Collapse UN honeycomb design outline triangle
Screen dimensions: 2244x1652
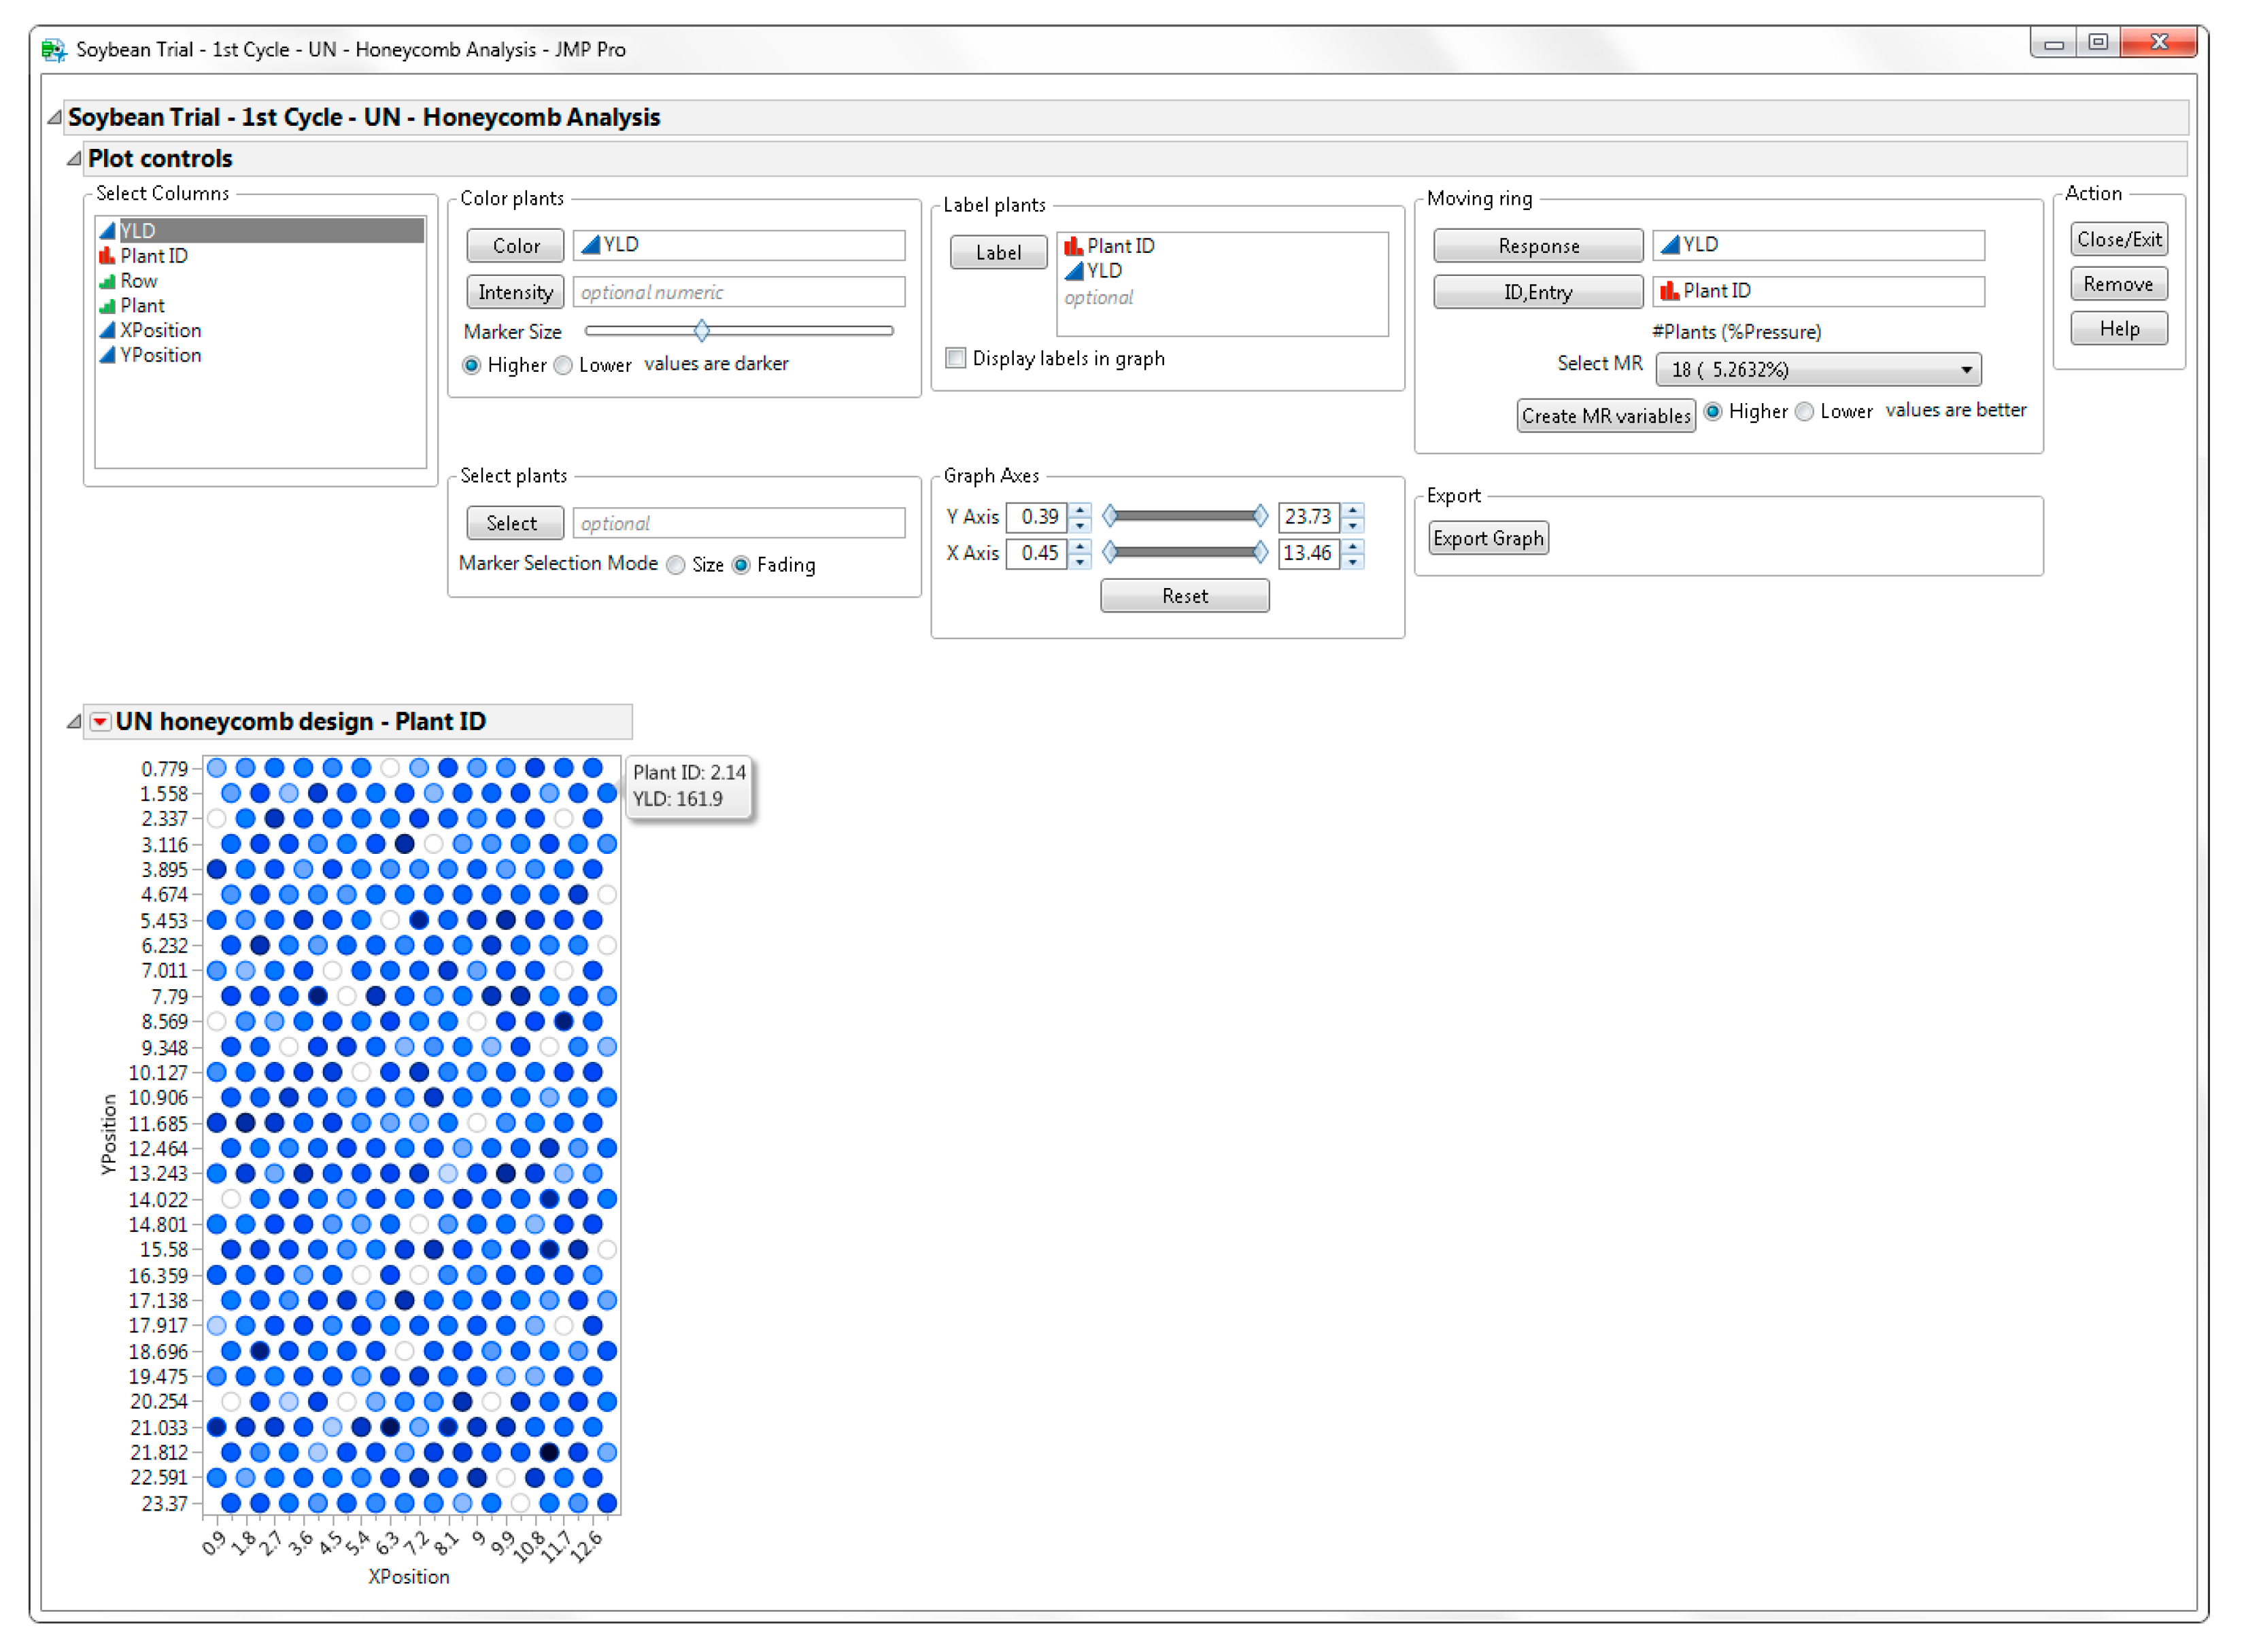click(73, 722)
